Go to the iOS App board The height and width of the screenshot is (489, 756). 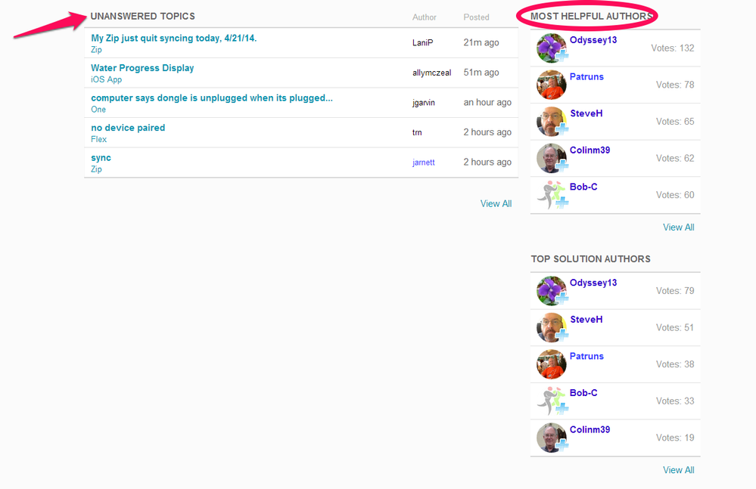(x=106, y=79)
